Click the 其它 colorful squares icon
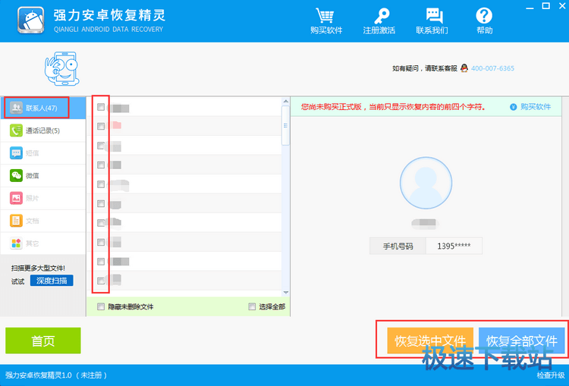The height and width of the screenshot is (386, 569). tap(16, 243)
